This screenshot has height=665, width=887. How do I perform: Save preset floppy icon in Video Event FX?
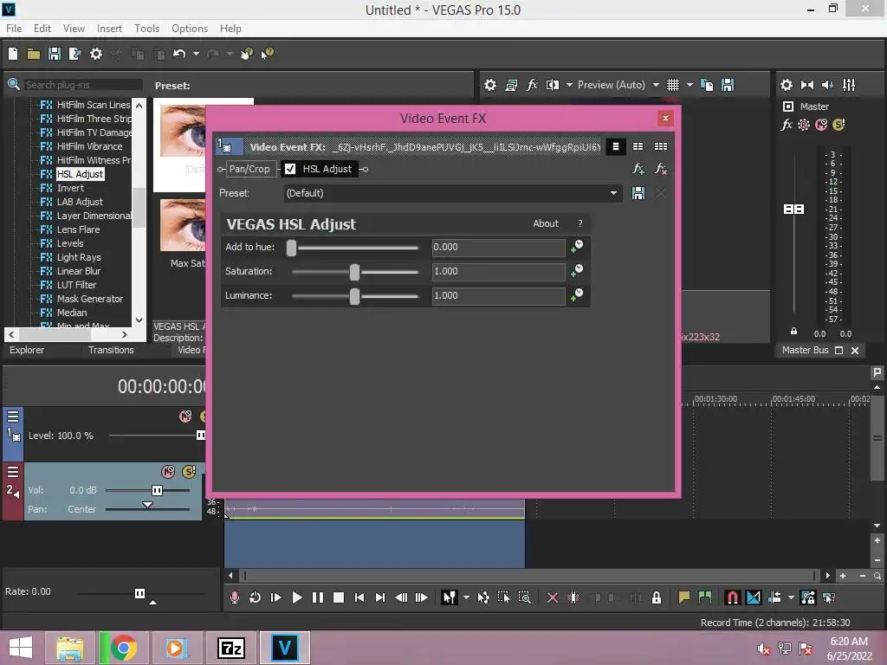638,193
